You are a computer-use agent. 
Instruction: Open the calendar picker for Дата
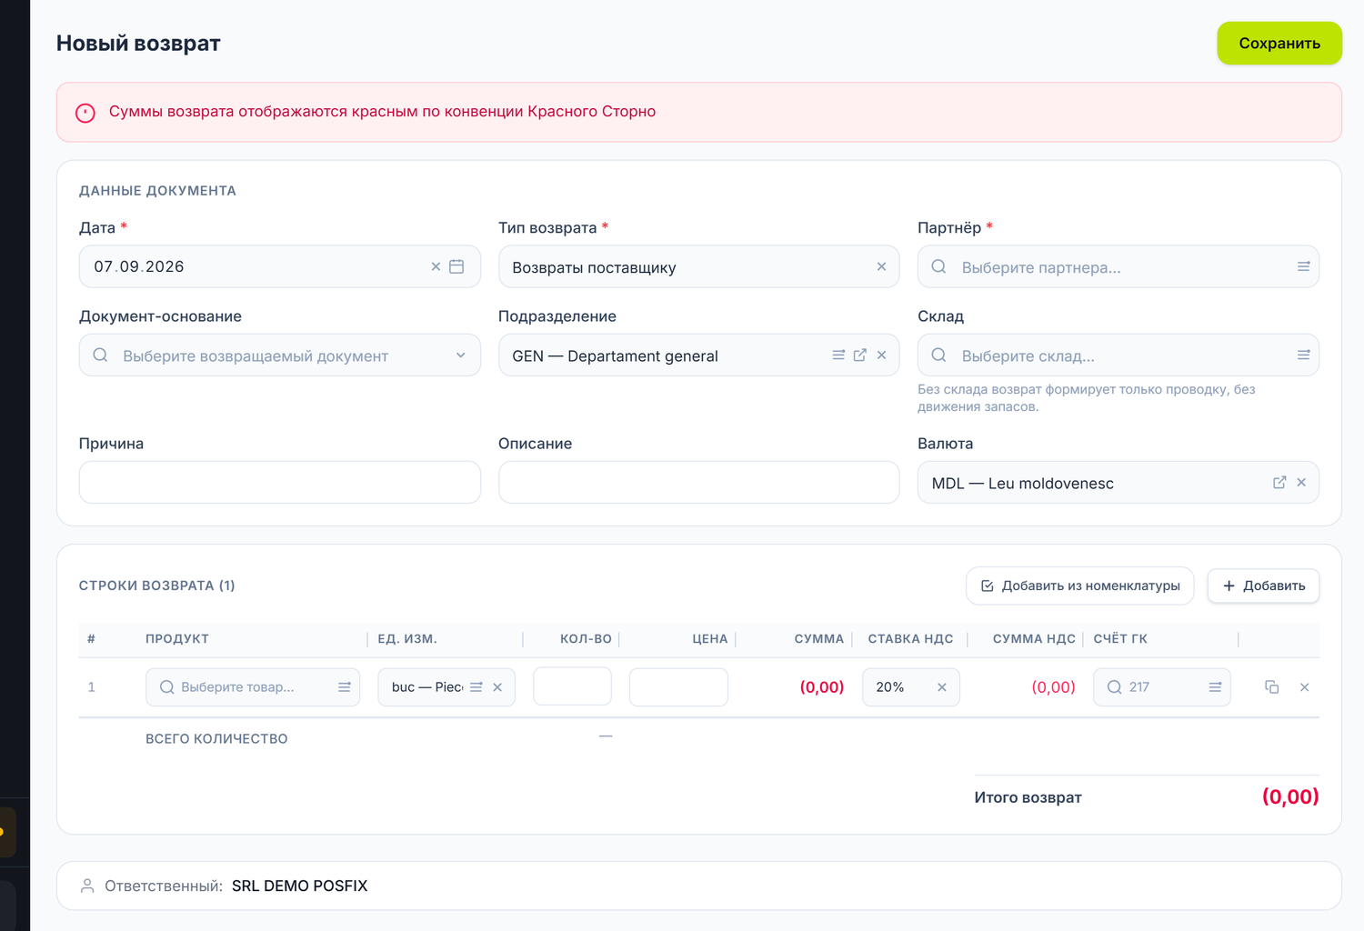456,266
